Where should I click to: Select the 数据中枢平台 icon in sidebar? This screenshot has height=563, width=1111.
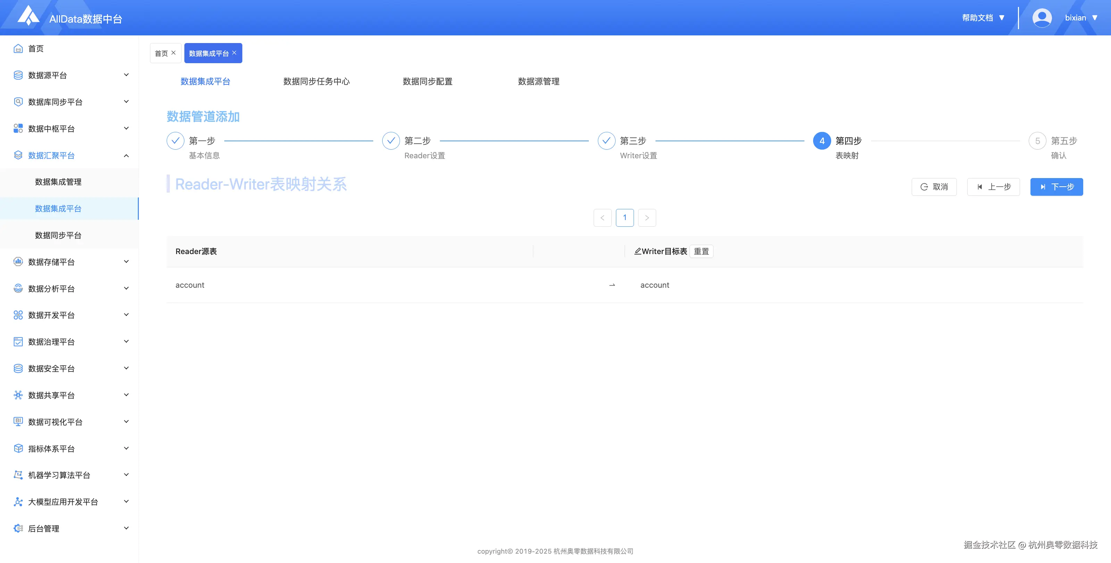click(18, 128)
